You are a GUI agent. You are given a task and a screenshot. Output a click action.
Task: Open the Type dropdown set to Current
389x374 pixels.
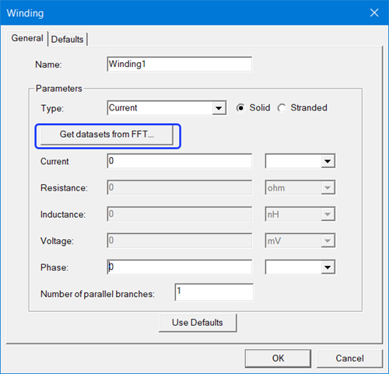point(166,108)
